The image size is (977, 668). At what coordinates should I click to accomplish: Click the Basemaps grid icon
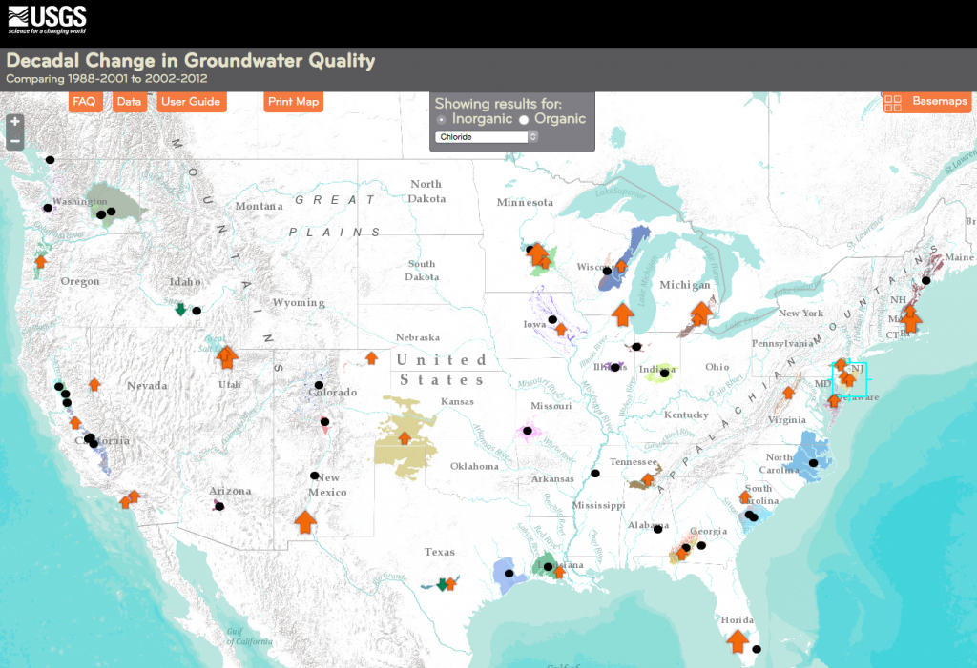point(894,102)
